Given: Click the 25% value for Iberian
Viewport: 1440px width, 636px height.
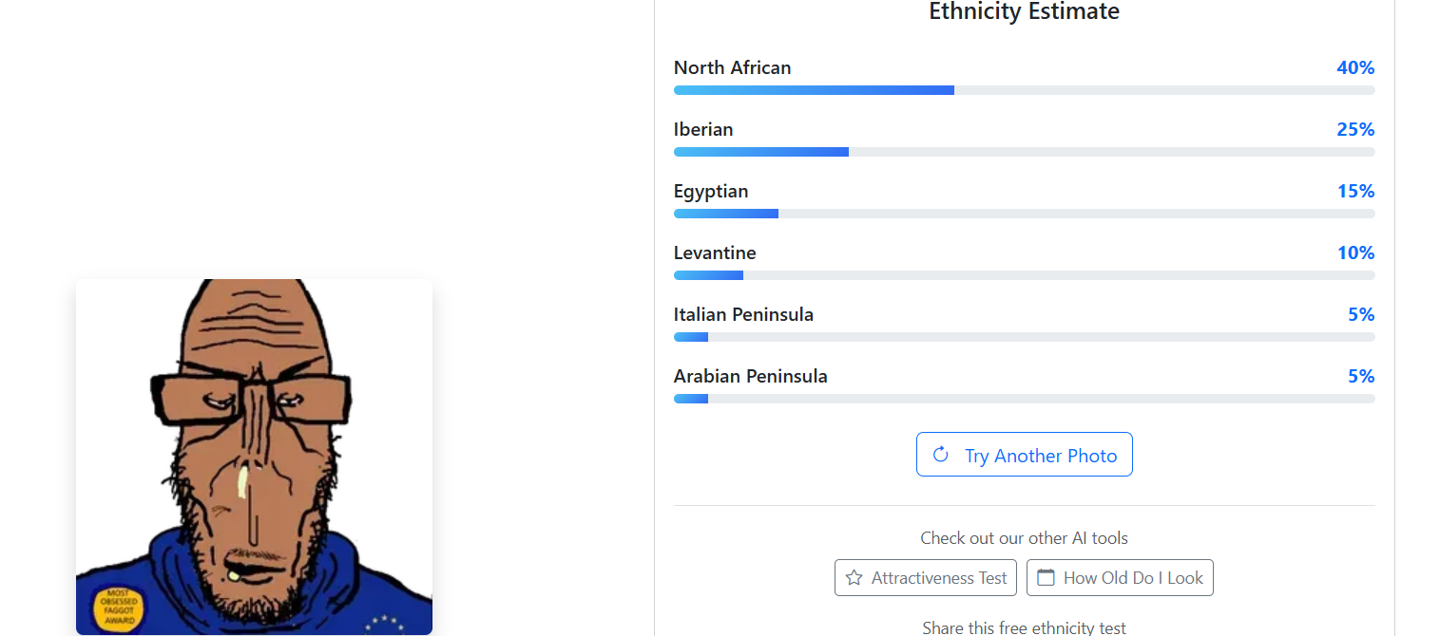Looking at the screenshot, I should (1354, 129).
